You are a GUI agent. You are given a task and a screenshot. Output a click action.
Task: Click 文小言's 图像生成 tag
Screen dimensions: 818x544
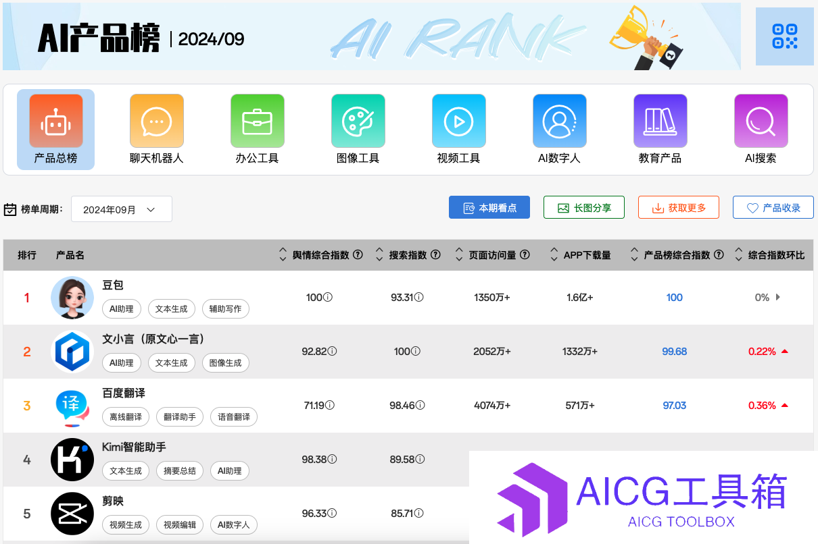226,363
